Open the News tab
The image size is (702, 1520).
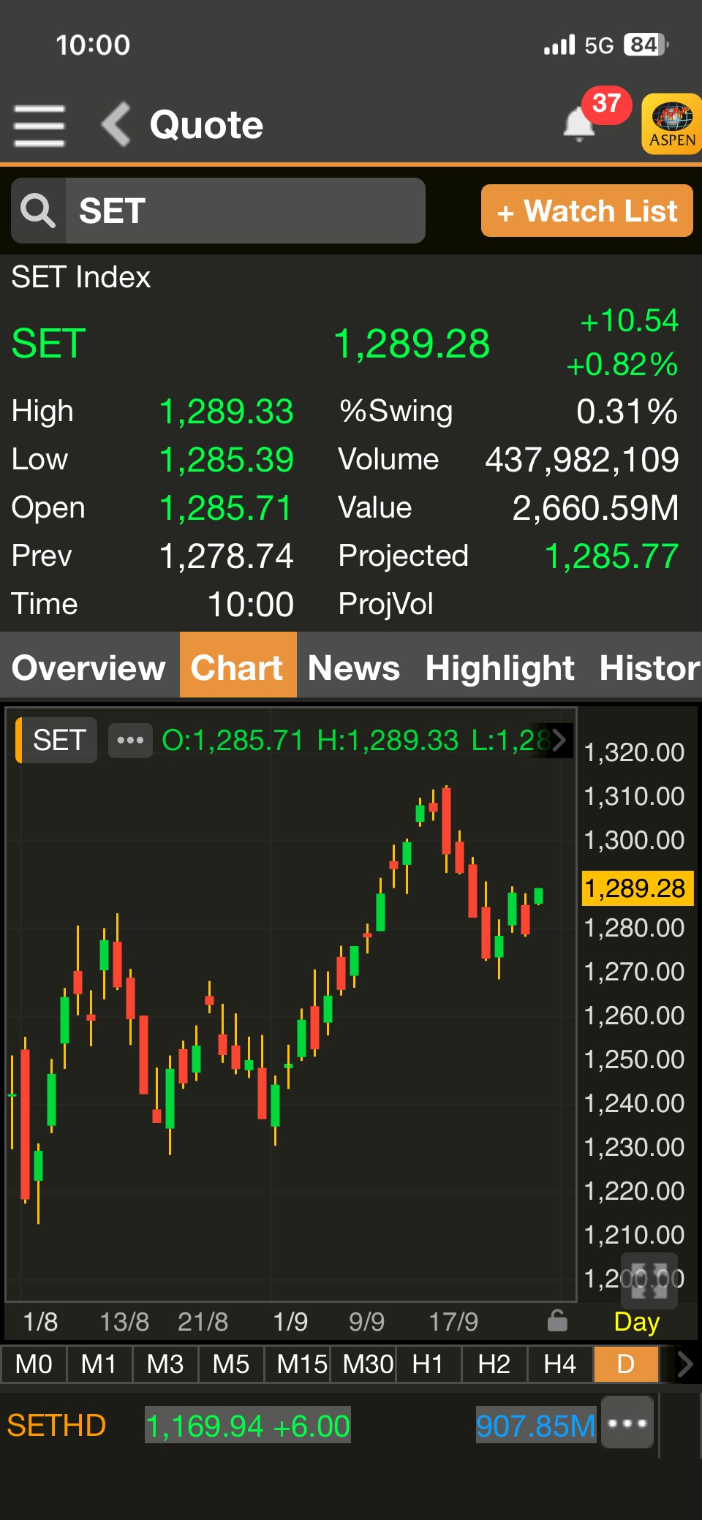[354, 668]
